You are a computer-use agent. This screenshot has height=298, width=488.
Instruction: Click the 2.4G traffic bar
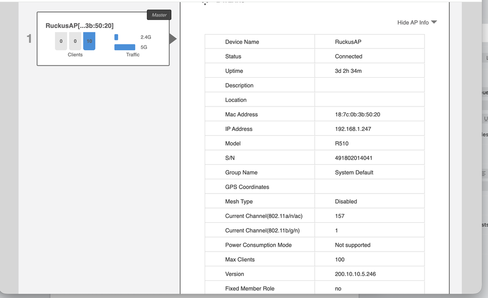[x=116, y=37]
